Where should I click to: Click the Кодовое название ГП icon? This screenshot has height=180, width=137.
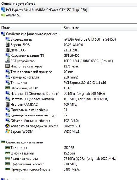(x=8, y=55)
